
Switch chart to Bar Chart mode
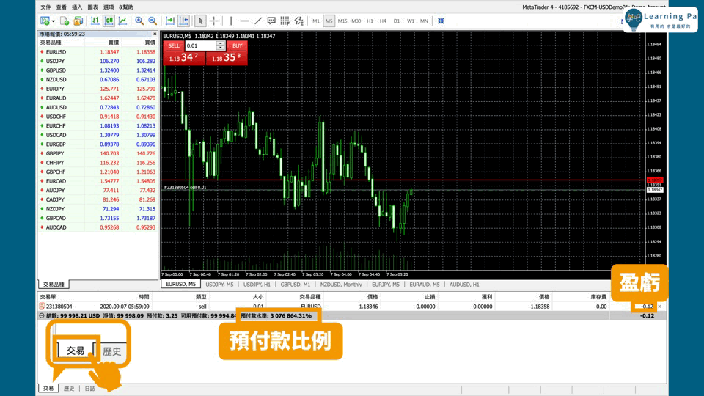coord(95,21)
